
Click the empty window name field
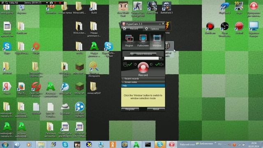tap(141, 58)
